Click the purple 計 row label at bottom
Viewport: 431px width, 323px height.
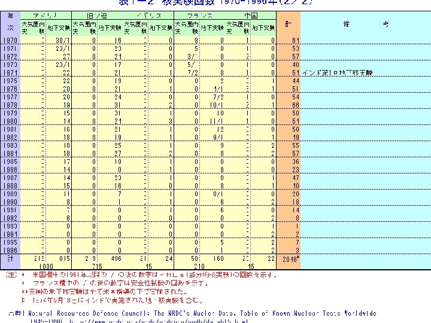click(x=10, y=259)
